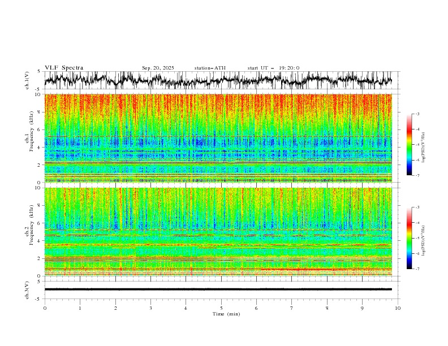Click the ch.1 waveform trace plot
Image resolution: width=448 pixels, height=346 pixels.
[218, 80]
